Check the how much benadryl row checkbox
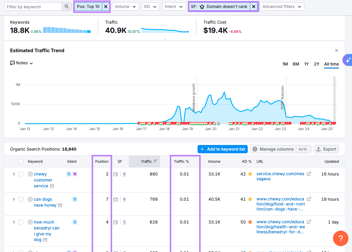Screen dimensions: 352x252 click(21, 222)
